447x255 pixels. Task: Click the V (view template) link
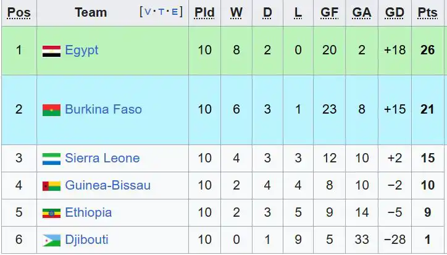point(149,12)
